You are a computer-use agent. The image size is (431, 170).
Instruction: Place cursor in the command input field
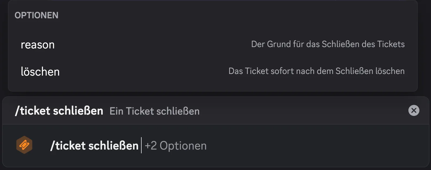[215, 146]
